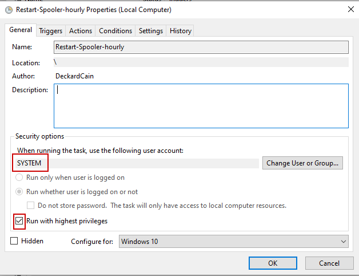Click inside the Description text box
The width and height of the screenshot is (359, 276).
point(201,106)
